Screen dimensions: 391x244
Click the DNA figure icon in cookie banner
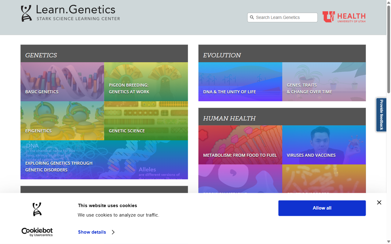[37, 209]
